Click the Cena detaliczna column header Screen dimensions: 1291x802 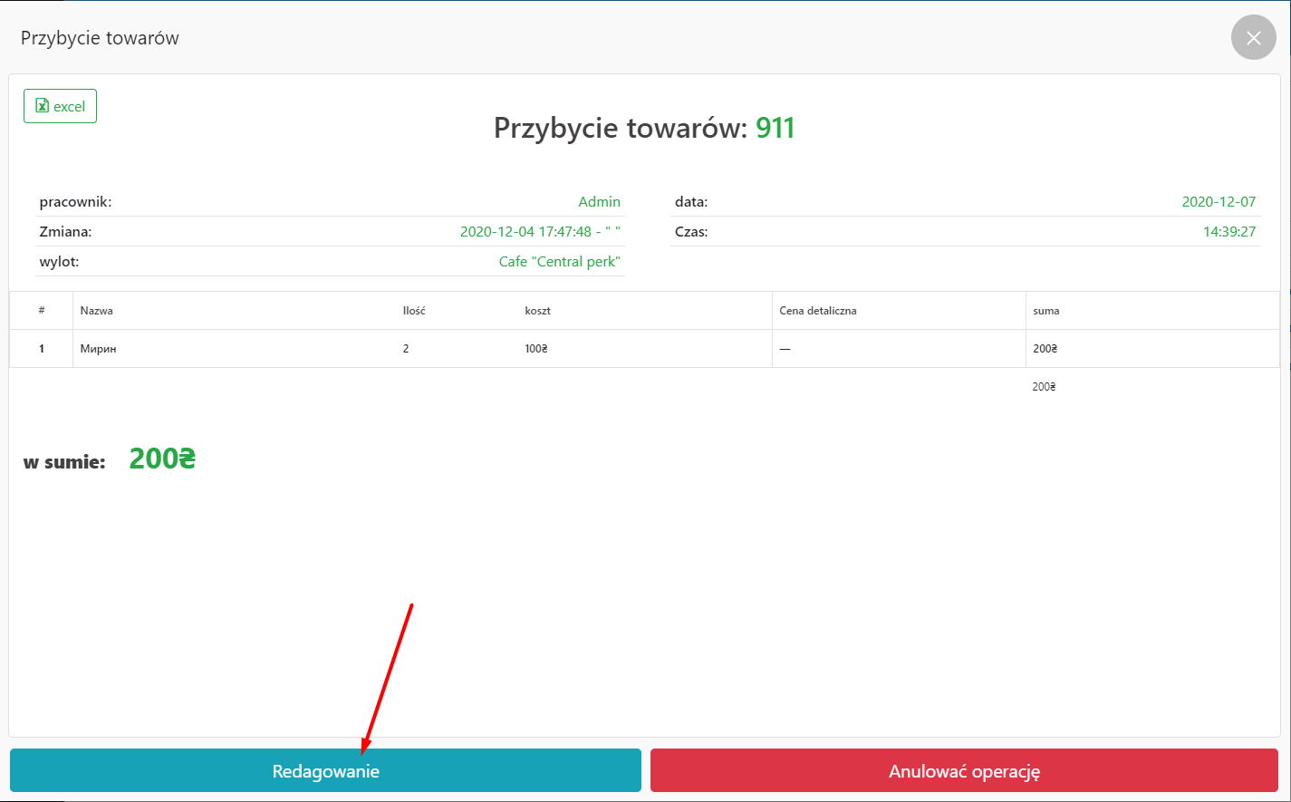point(817,311)
